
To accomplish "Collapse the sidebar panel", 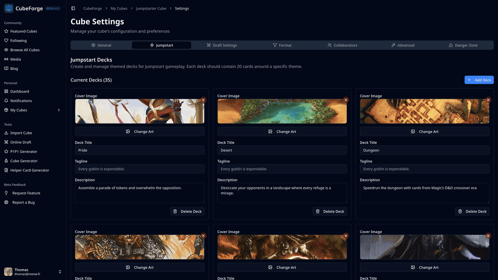I will [73, 8].
